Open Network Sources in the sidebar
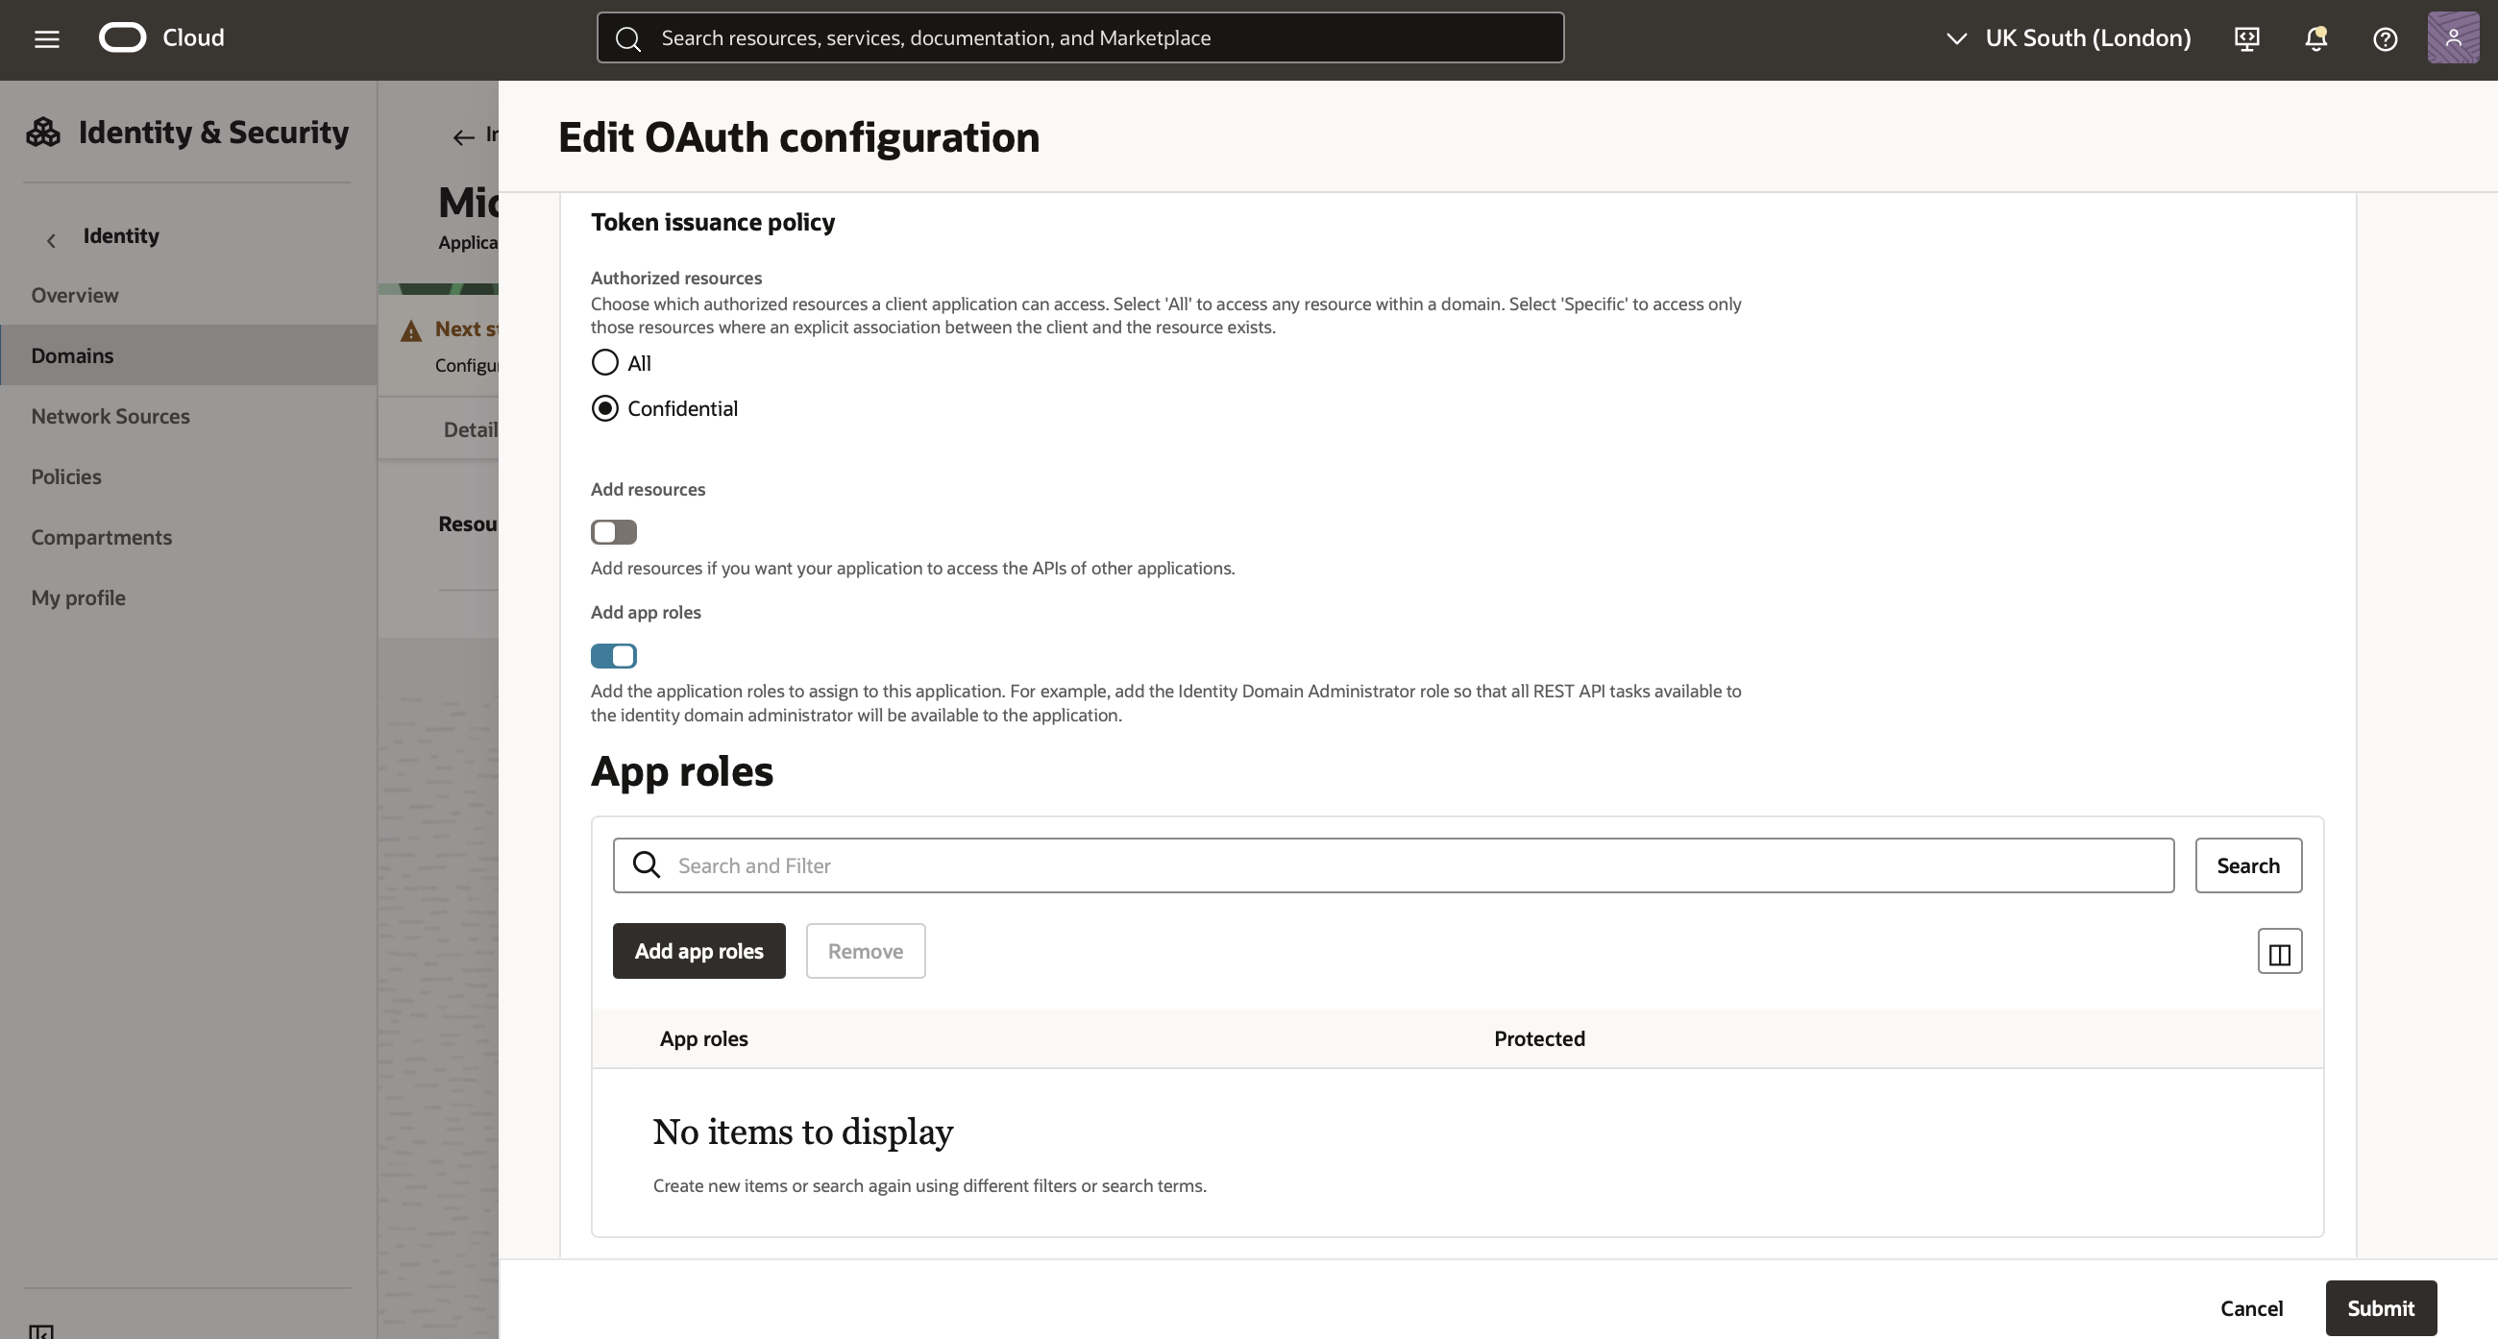 click(110, 416)
